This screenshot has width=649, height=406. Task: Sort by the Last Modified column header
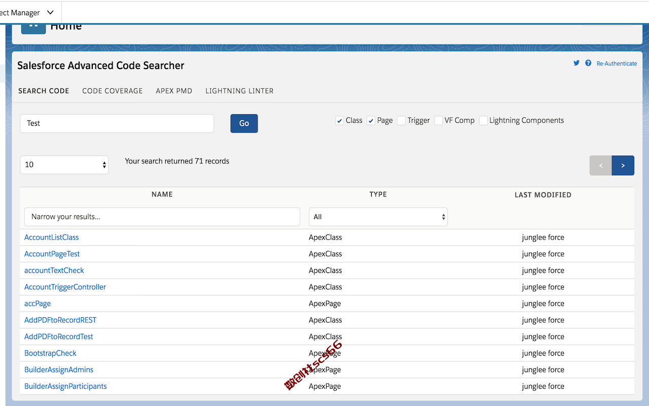point(543,195)
